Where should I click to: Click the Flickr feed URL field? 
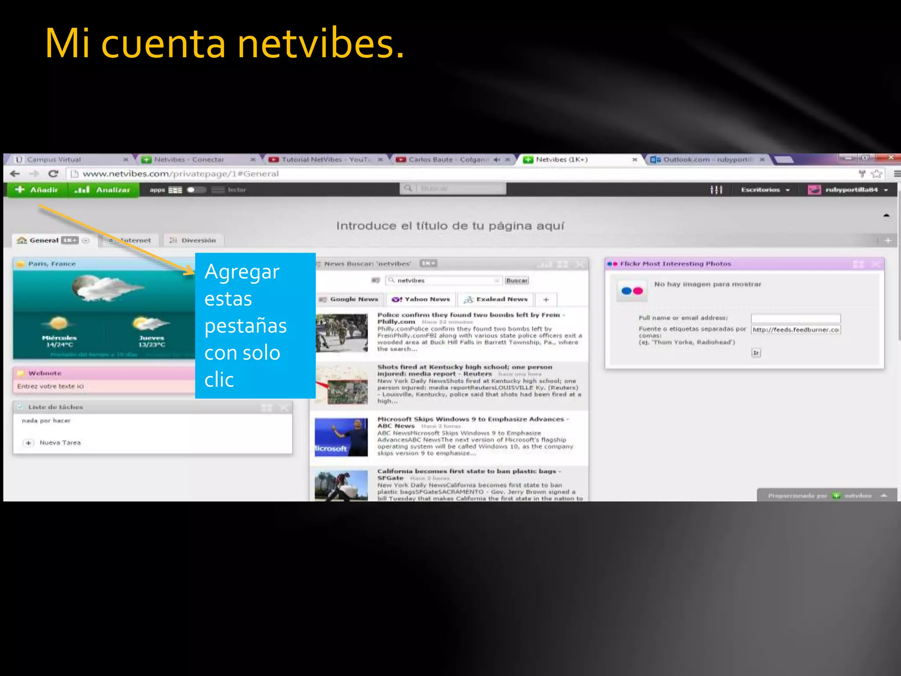[x=795, y=330]
